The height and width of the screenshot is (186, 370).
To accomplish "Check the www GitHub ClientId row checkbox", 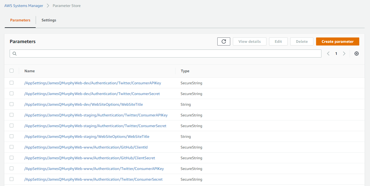I will pos(12,147).
